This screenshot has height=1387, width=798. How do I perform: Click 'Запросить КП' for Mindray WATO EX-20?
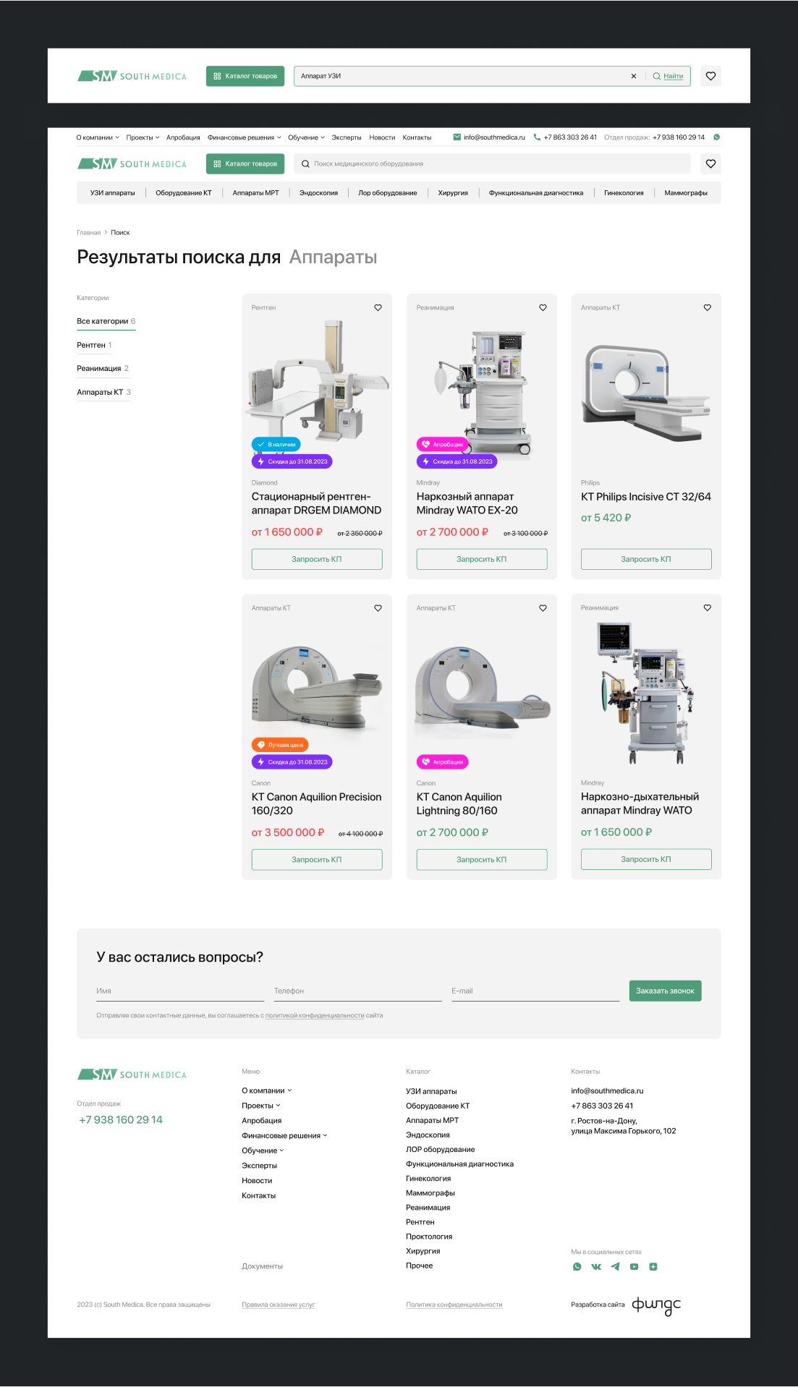pyautogui.click(x=481, y=559)
